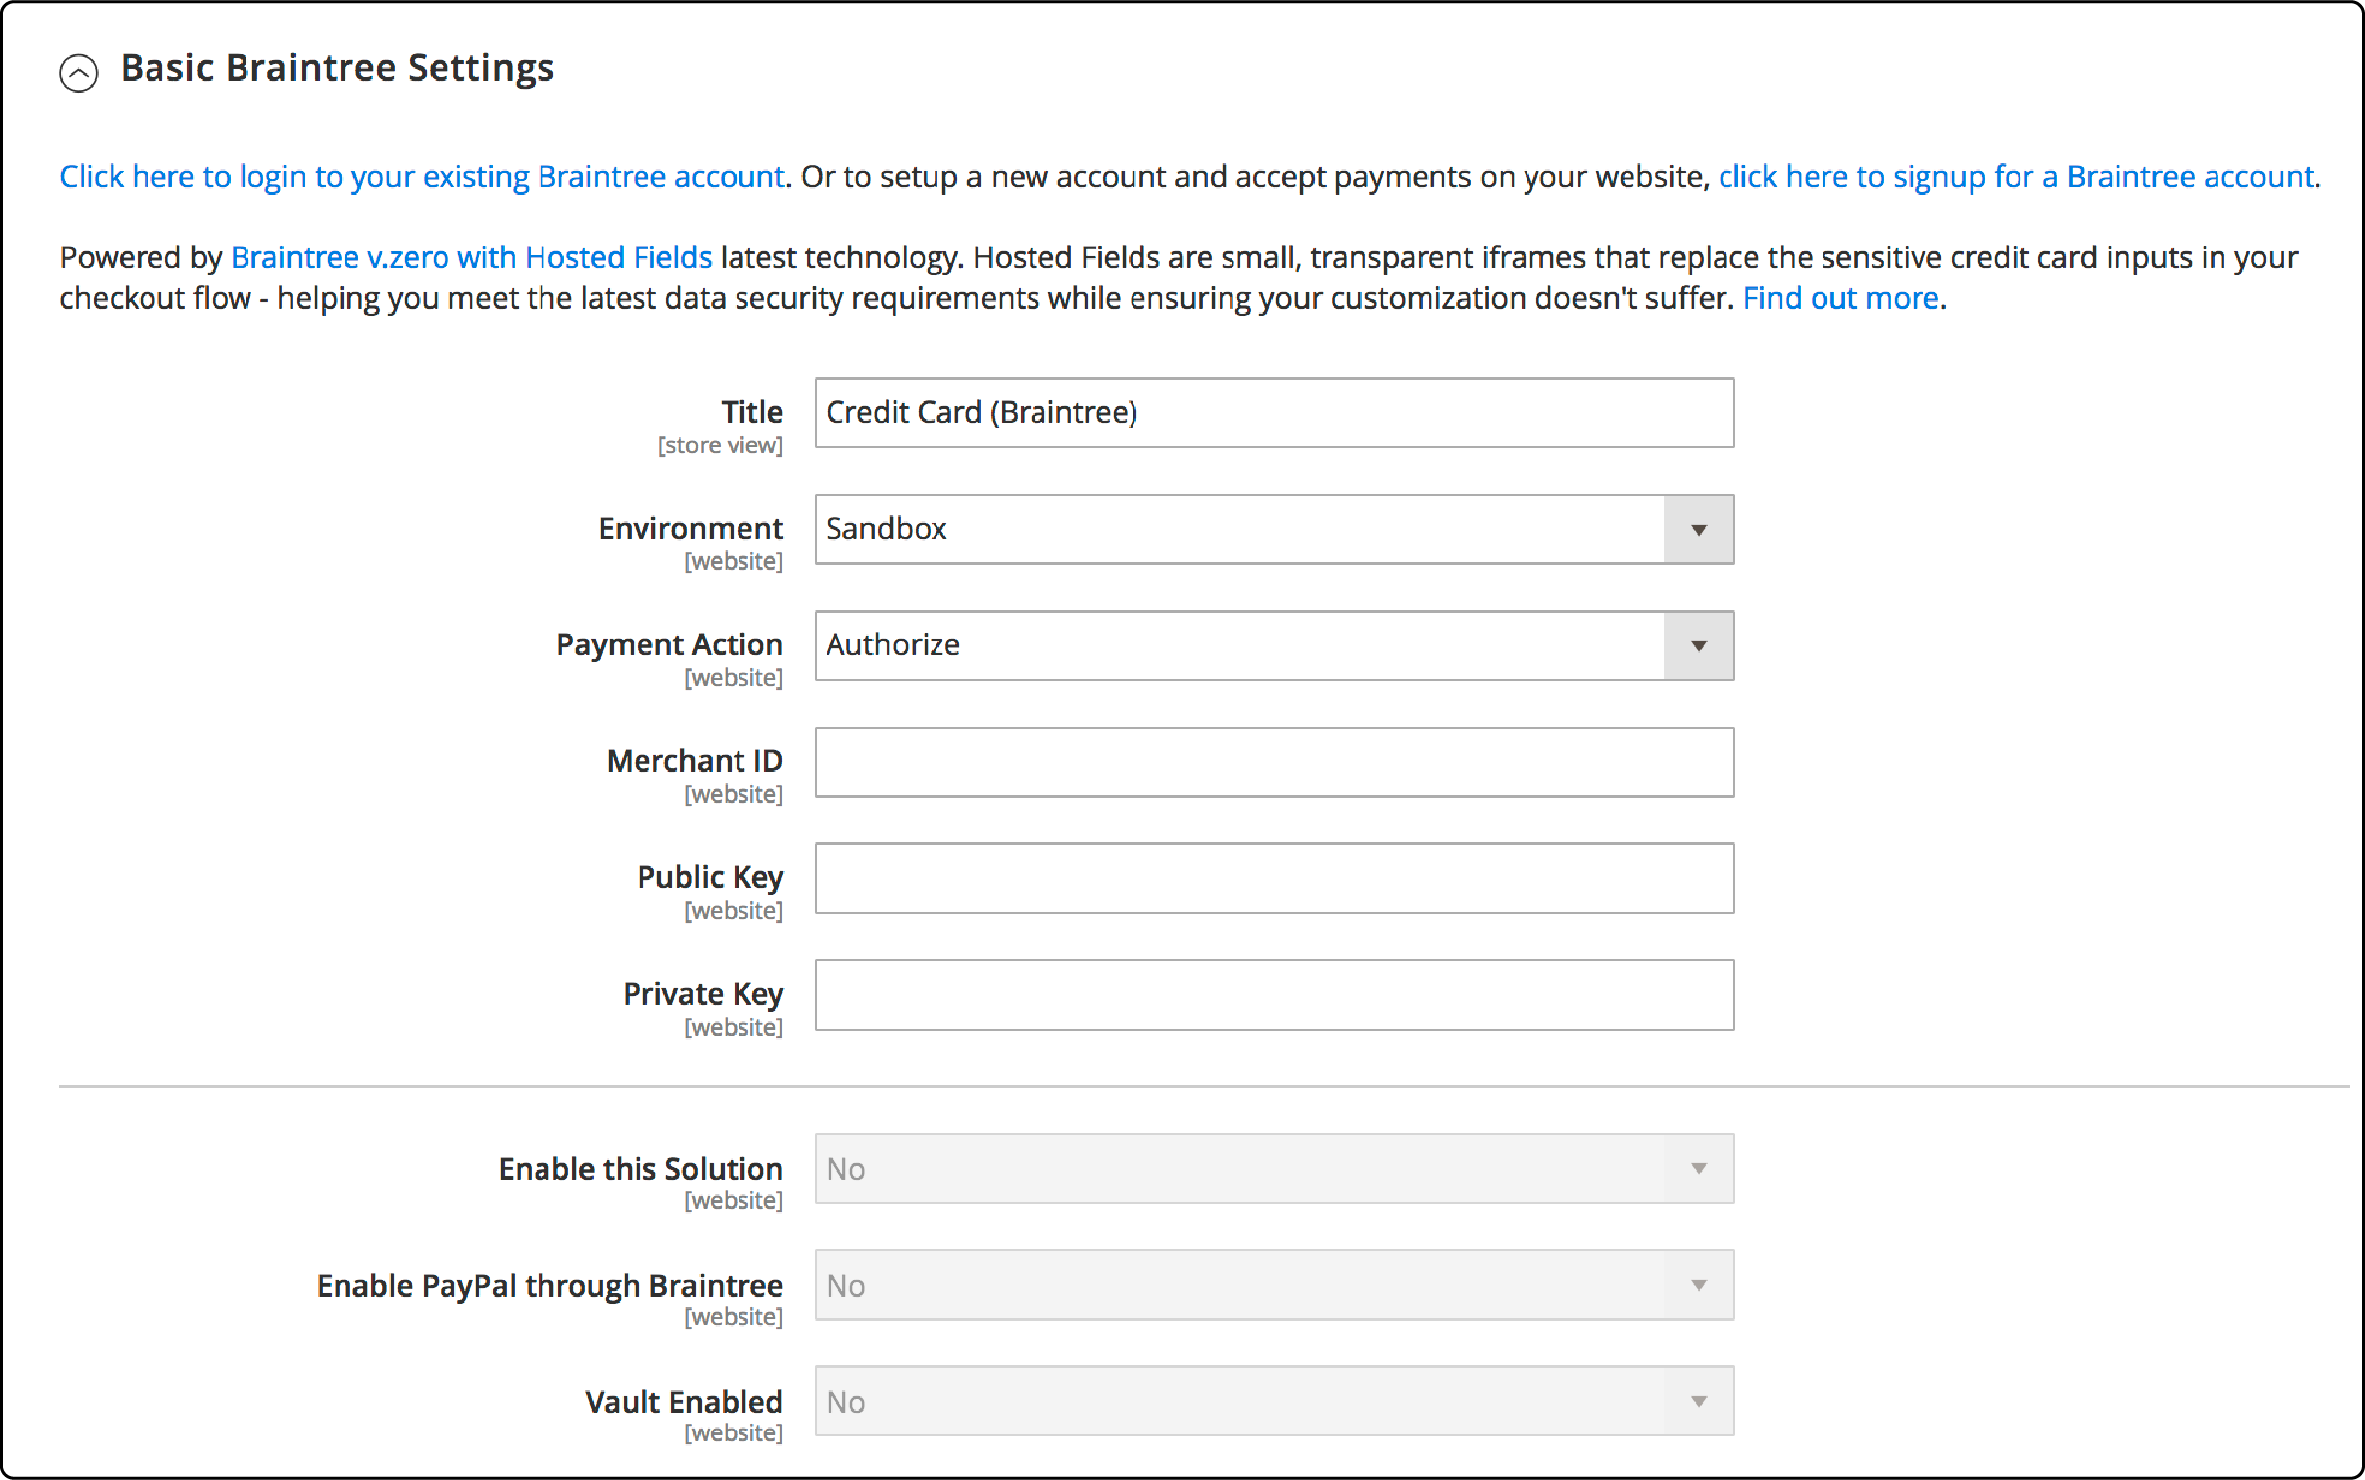
Task: Expand the Basic Braintree Settings panel
Action: tap(78, 70)
